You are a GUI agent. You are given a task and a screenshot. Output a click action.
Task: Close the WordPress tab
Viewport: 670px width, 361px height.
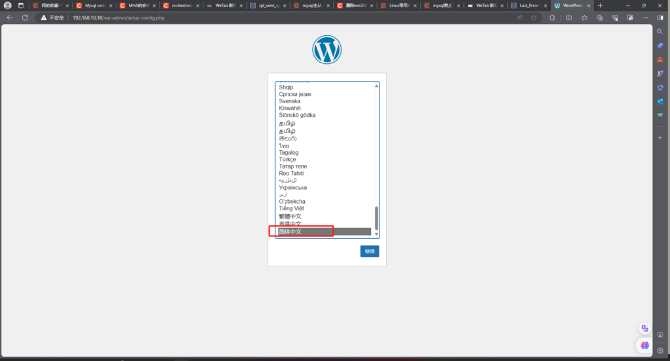pyautogui.click(x=589, y=5)
